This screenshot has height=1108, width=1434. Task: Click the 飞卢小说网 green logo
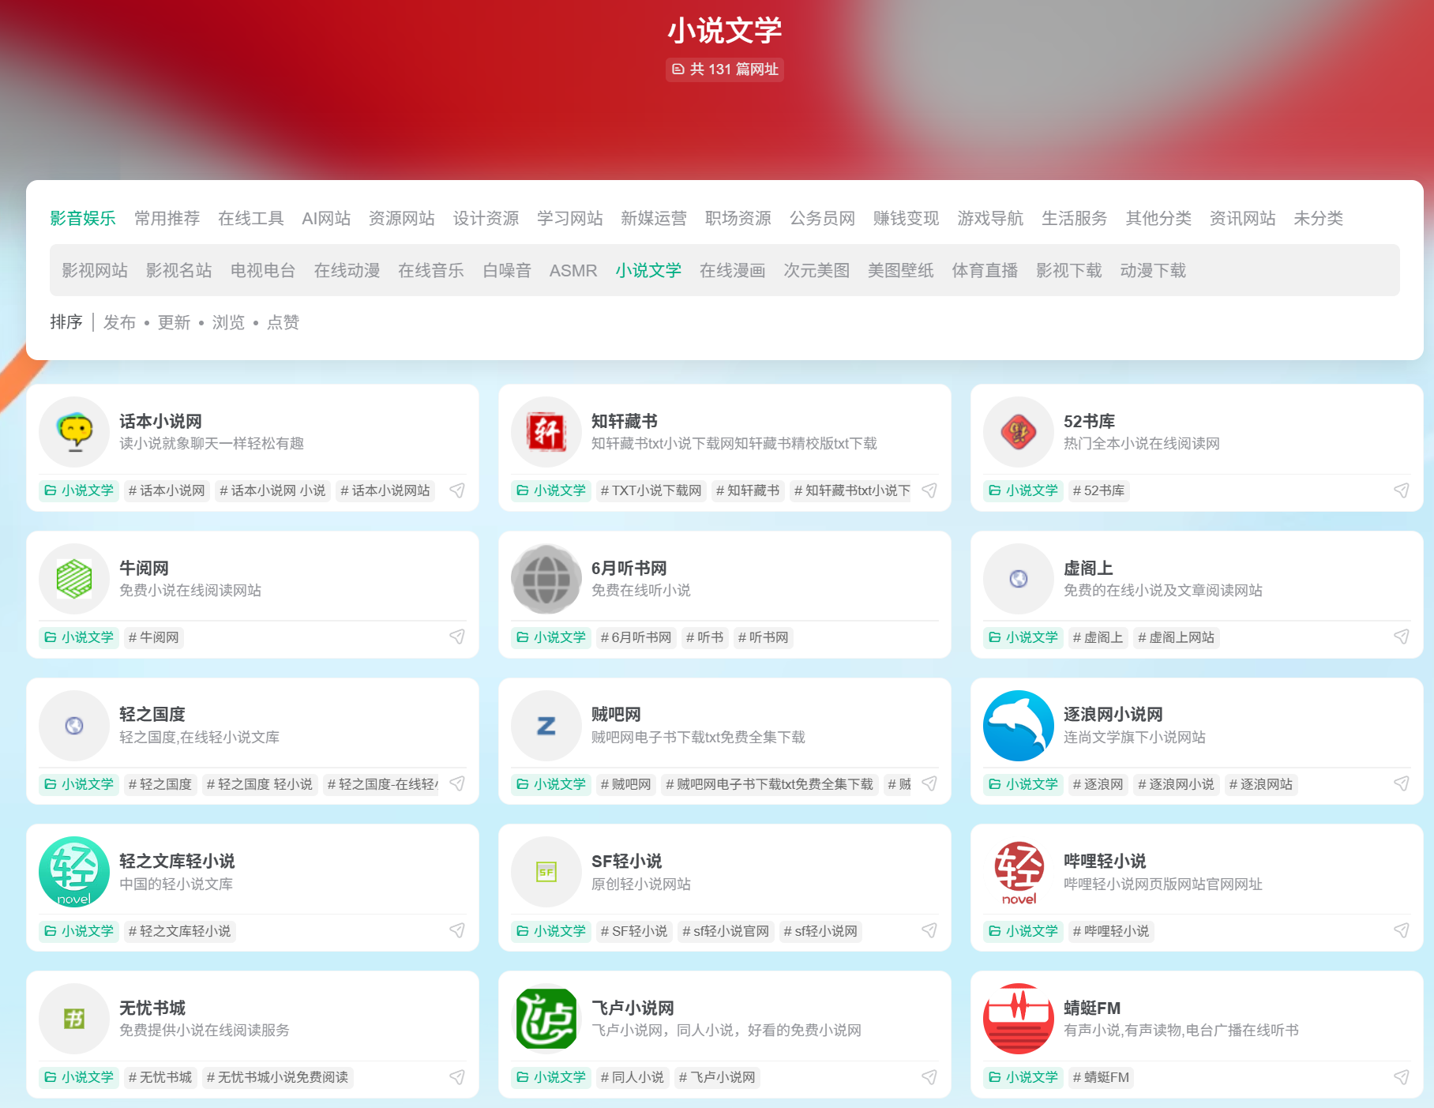click(x=547, y=1019)
